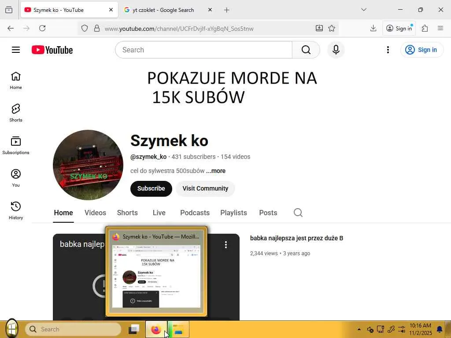Screen dimensions: 451x338
Task: Click the YouTube search input field
Action: 203,50
